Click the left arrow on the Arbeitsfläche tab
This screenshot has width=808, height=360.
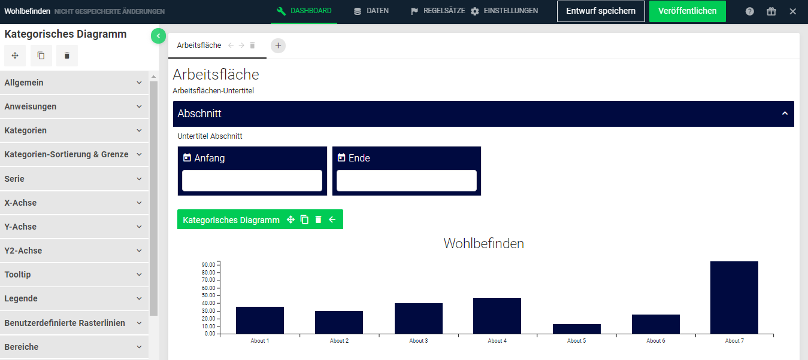point(231,45)
